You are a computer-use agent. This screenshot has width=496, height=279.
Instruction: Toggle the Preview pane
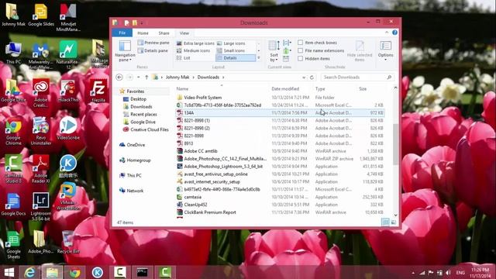point(153,43)
